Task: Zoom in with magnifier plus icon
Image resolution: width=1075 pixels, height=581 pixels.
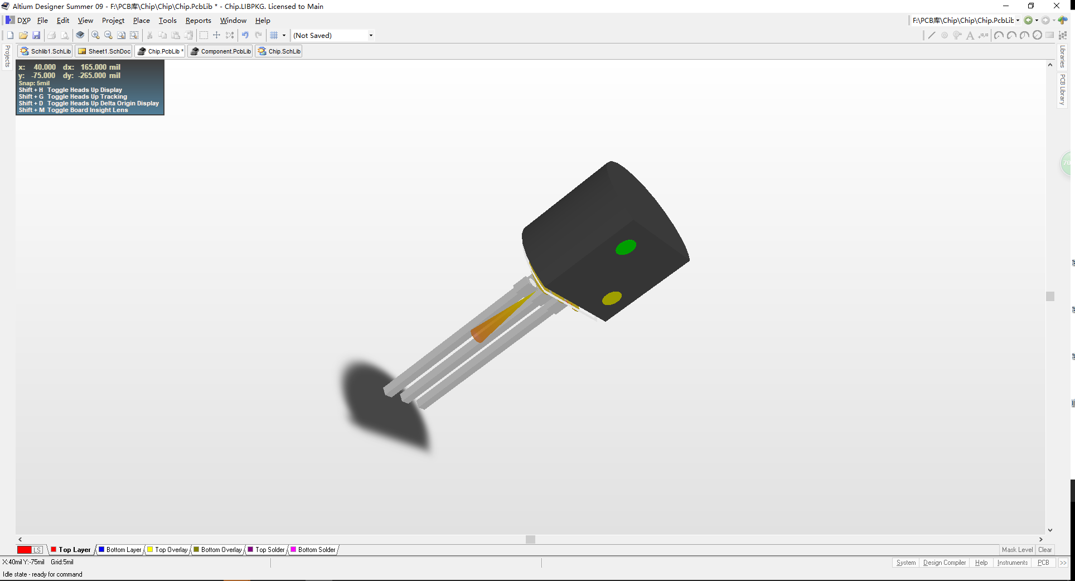Action: (95, 35)
